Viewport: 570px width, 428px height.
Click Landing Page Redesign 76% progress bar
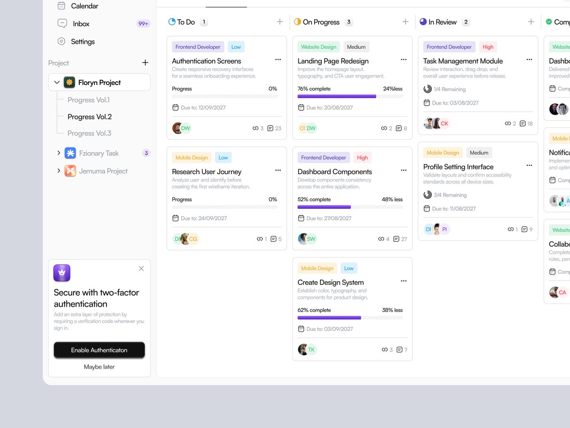pos(350,96)
